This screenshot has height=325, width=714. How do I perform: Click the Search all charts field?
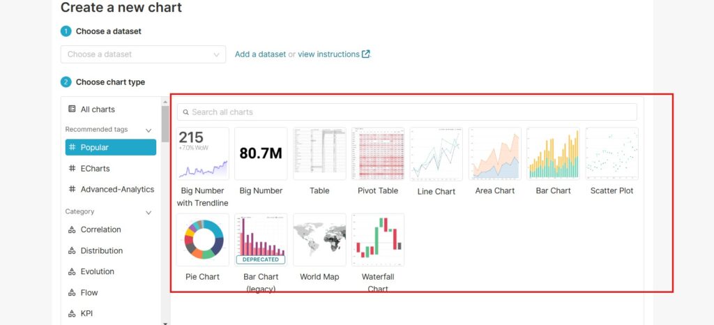coord(407,112)
